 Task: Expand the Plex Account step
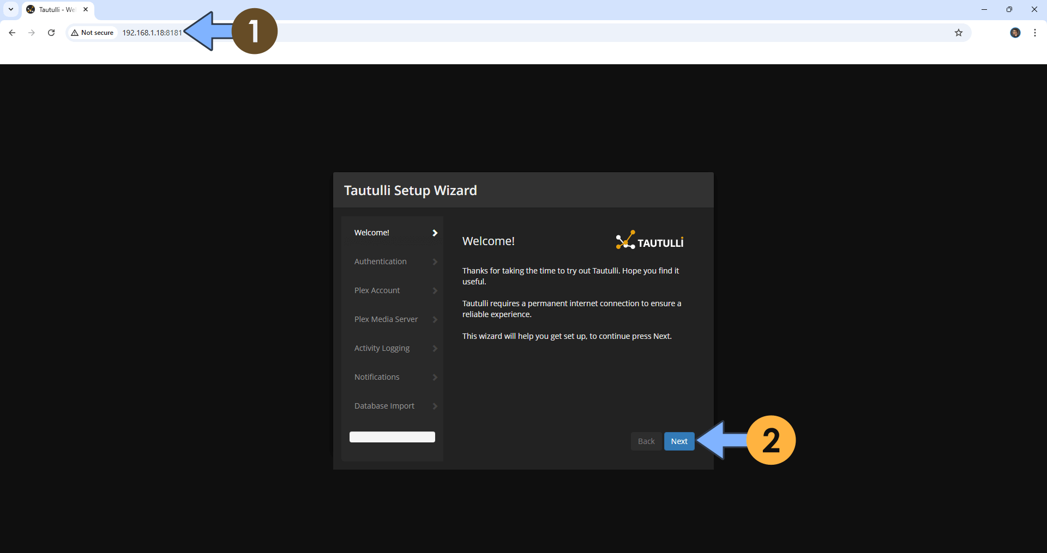pyautogui.click(x=377, y=290)
